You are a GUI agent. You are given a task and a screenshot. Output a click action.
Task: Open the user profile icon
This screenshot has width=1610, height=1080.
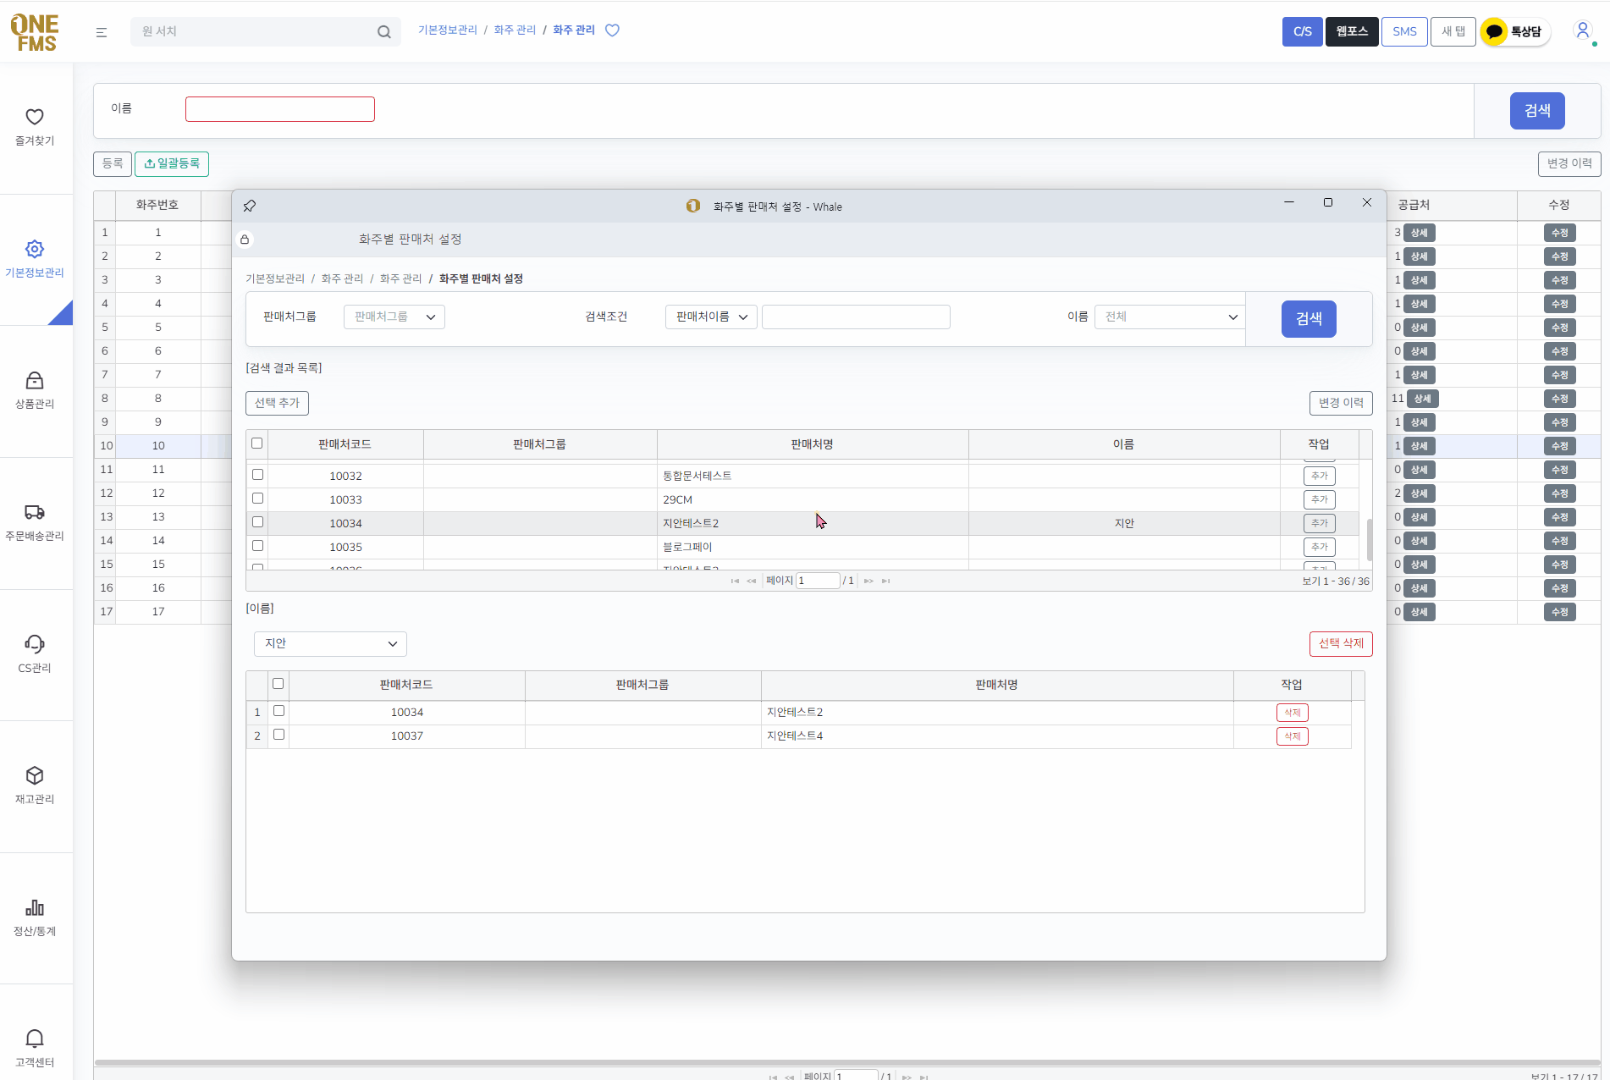tap(1582, 30)
